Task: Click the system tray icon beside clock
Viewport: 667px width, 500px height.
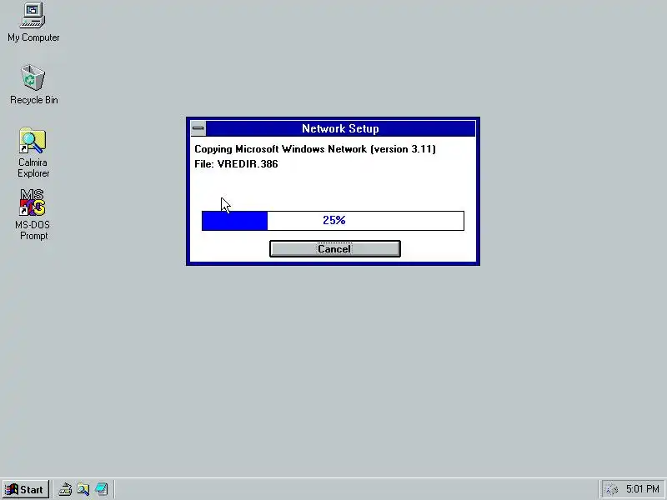Action: [611, 490]
